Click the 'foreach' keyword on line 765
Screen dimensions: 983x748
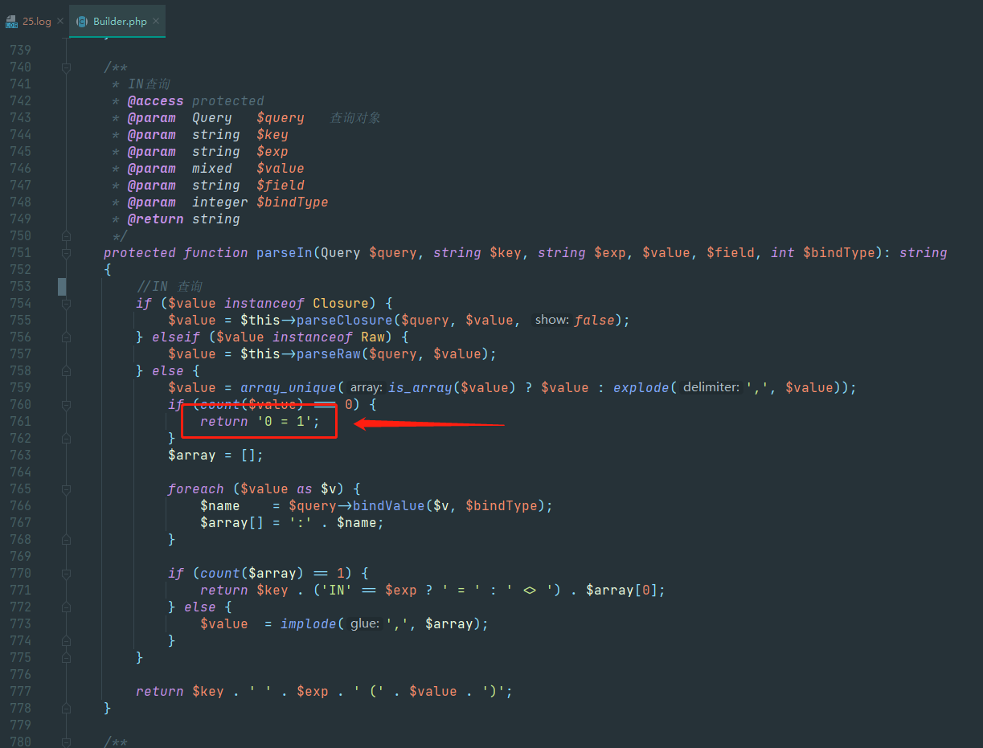(196, 489)
